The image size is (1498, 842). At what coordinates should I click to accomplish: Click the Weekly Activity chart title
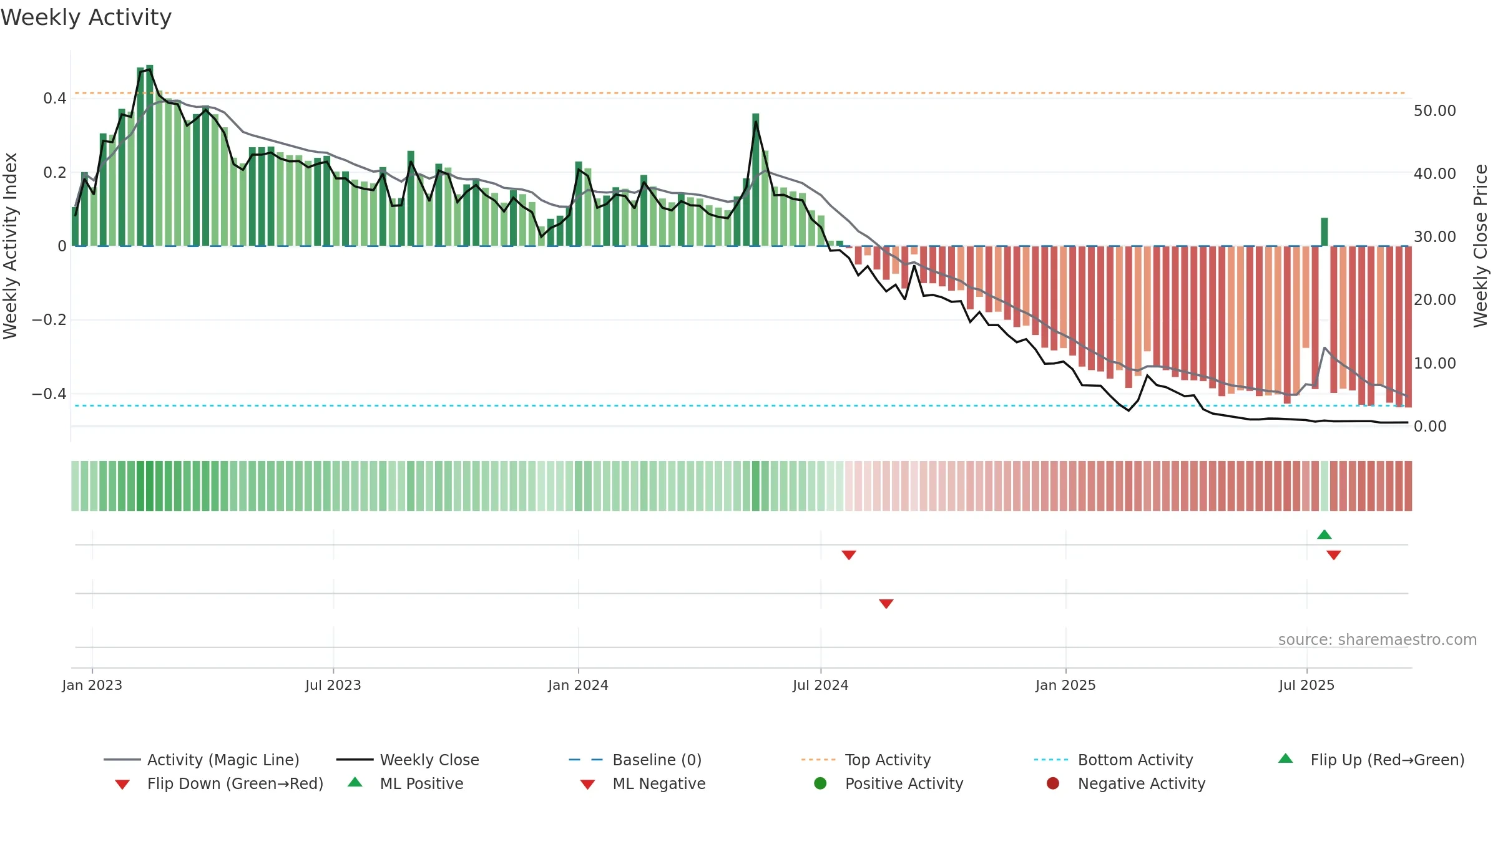pos(86,17)
